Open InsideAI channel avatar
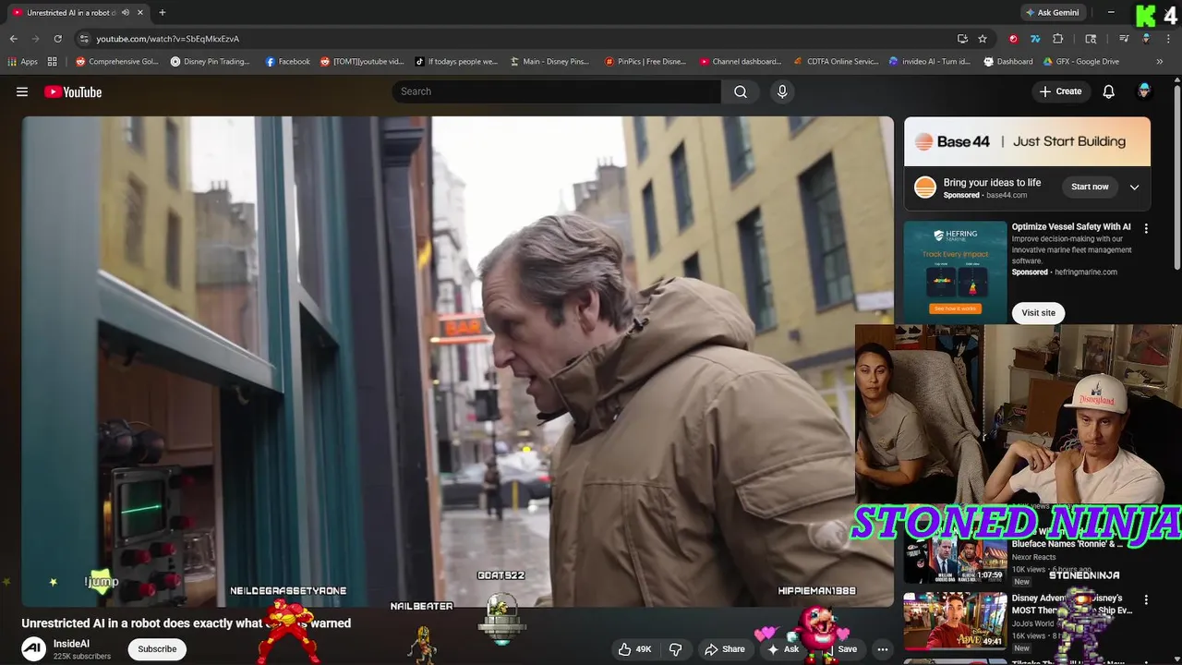Image resolution: width=1182 pixels, height=665 pixels. click(34, 649)
